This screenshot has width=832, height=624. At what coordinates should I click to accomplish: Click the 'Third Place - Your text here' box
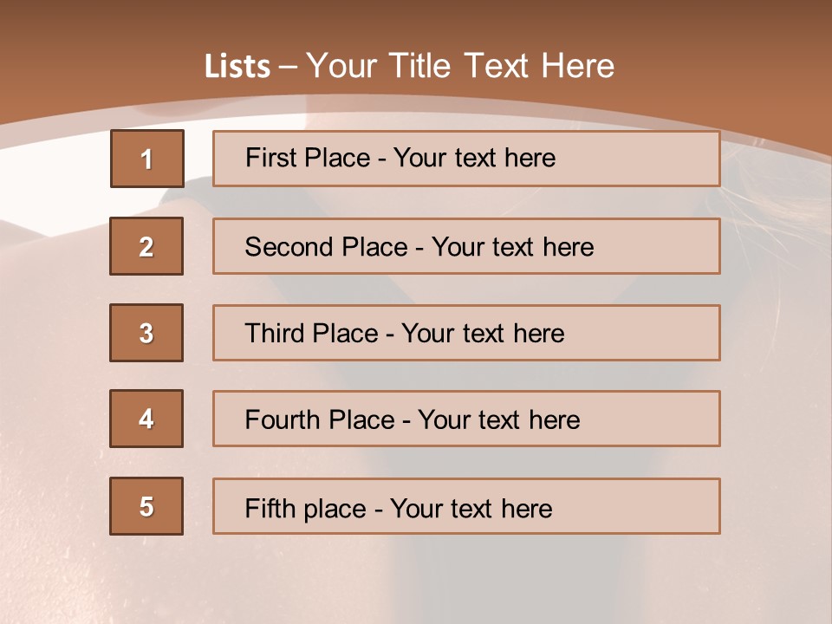(x=466, y=333)
